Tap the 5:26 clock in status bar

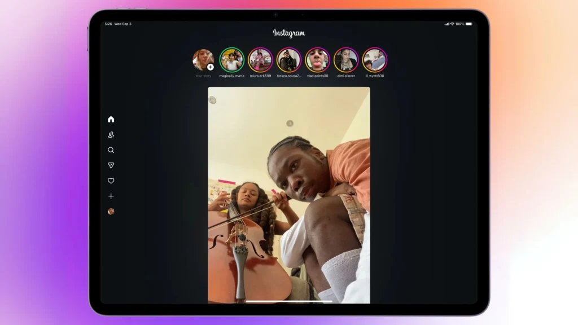click(108, 24)
